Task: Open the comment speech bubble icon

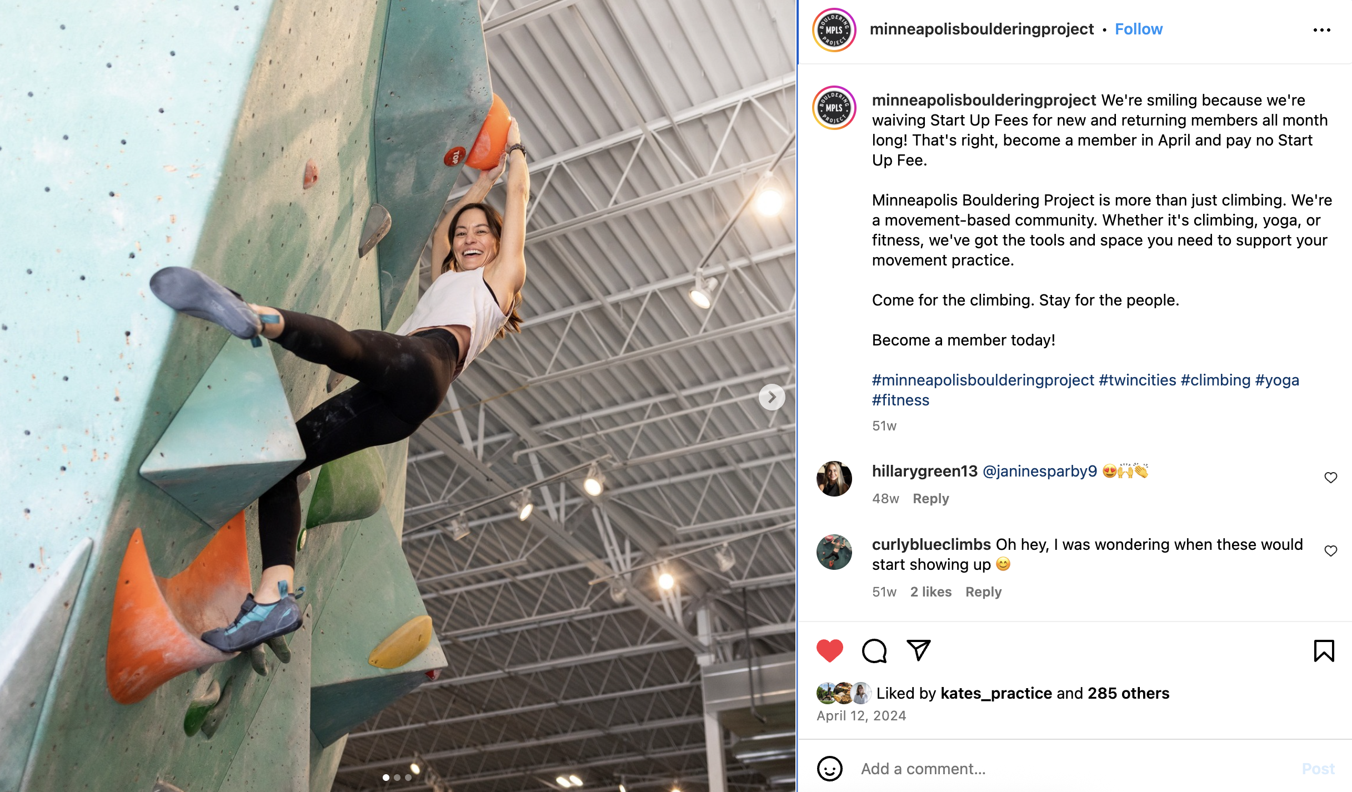Action: click(x=874, y=651)
